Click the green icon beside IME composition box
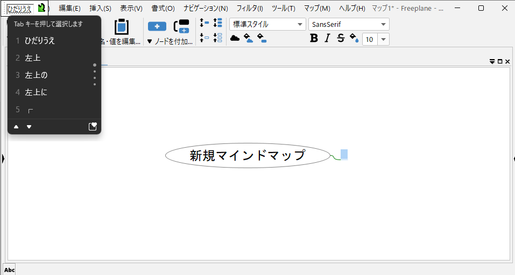 (41, 8)
